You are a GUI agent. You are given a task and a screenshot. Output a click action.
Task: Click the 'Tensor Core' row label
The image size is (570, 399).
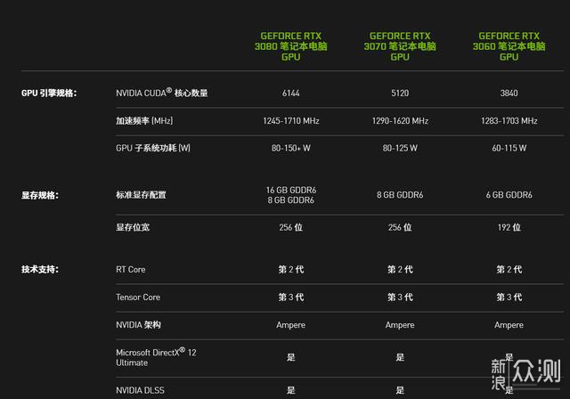138,297
